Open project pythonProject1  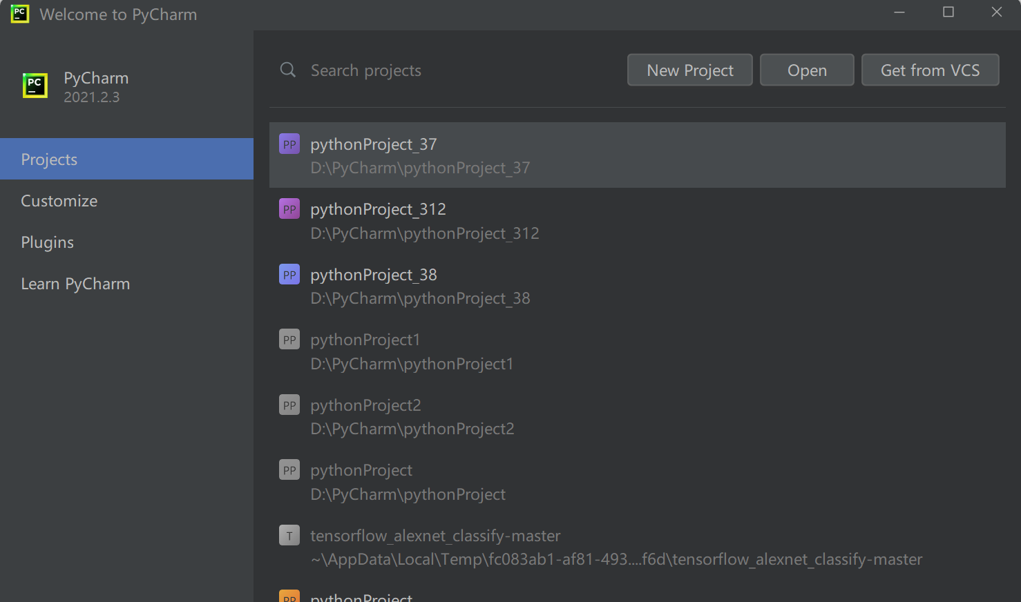point(637,351)
